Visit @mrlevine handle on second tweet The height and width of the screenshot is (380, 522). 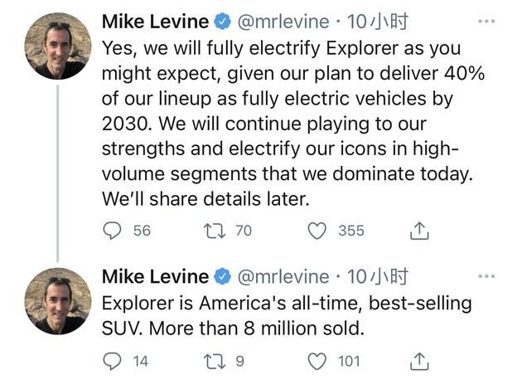pos(283,276)
